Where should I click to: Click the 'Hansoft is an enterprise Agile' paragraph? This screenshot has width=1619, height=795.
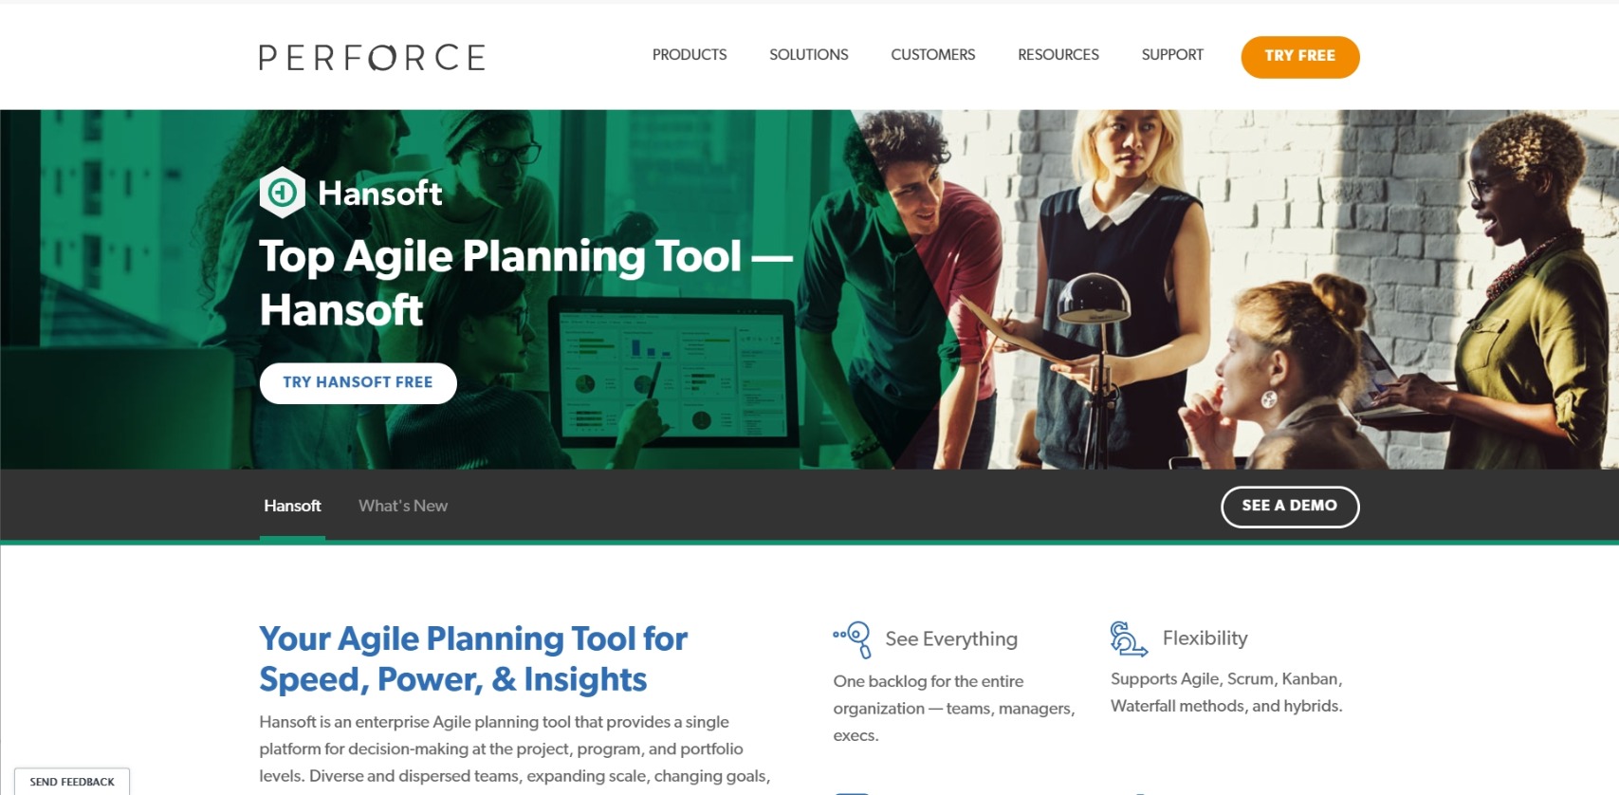pos(515,749)
